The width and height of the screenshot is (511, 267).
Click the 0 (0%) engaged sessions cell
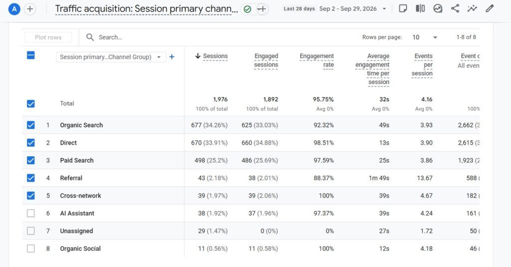point(269,231)
